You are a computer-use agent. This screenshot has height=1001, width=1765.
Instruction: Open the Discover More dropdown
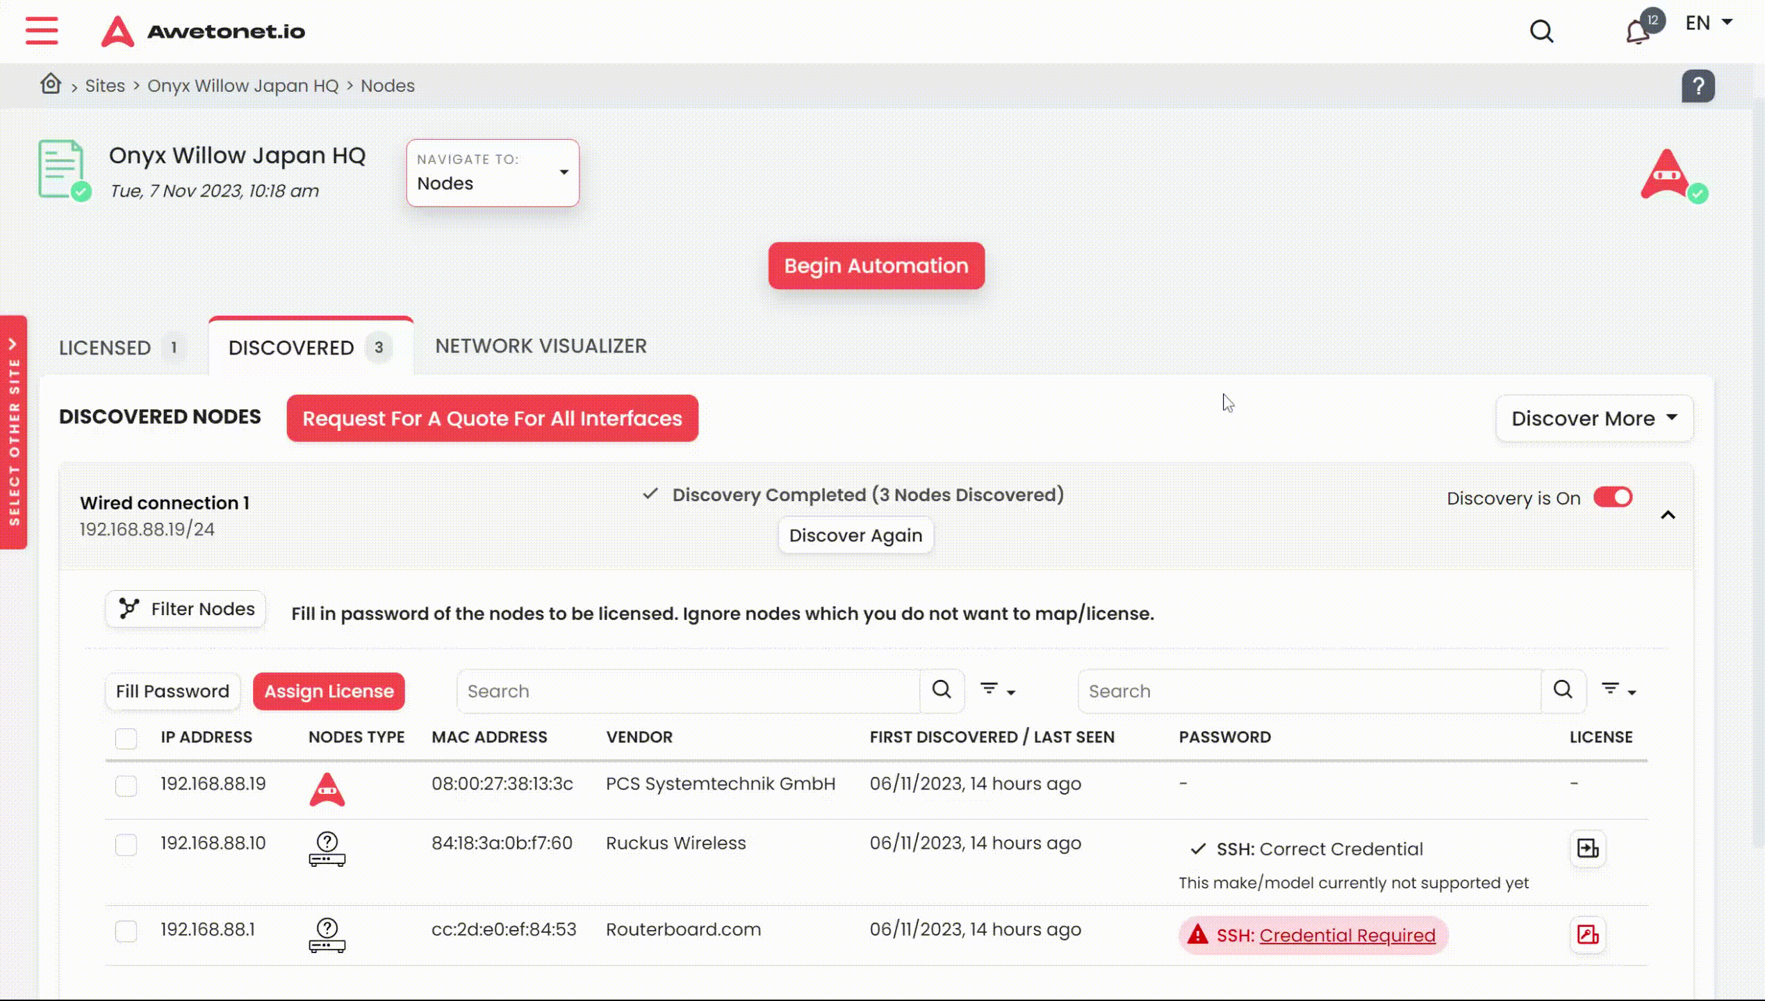pos(1595,418)
